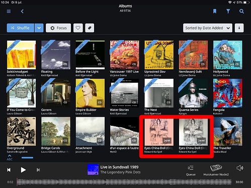Start Shuffle playback
251x188 pixels.
pos(21,28)
